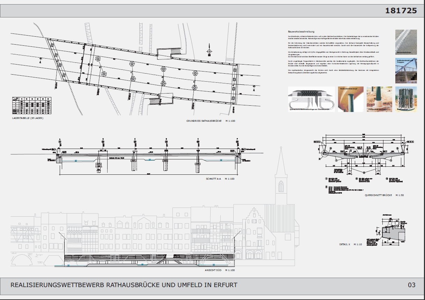Click the 'ANSICHT SÜD M 1:100' caption
Image resolution: width=425 pixels, height=300 pixels.
(220, 270)
